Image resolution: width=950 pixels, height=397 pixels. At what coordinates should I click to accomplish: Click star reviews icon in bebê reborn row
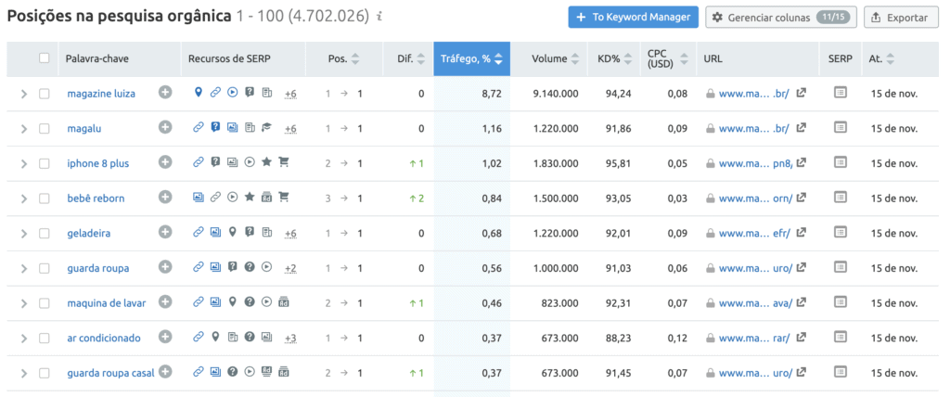tap(249, 197)
